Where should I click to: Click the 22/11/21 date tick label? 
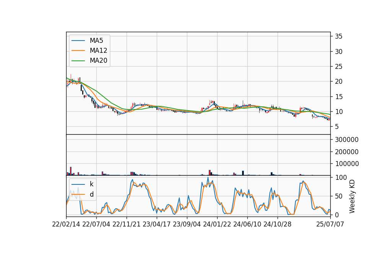[x=127, y=224]
